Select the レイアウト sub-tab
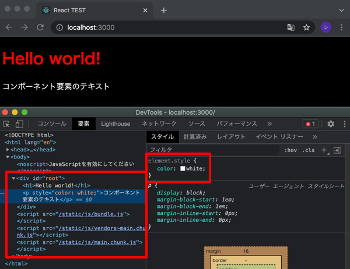The width and height of the screenshot is (350, 269). (x=231, y=137)
